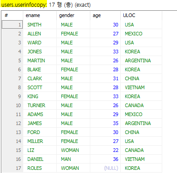Image resolution: width=177 pixels, height=173 pixels.
Task: Click the ULOC column header
Action: tap(141, 15)
